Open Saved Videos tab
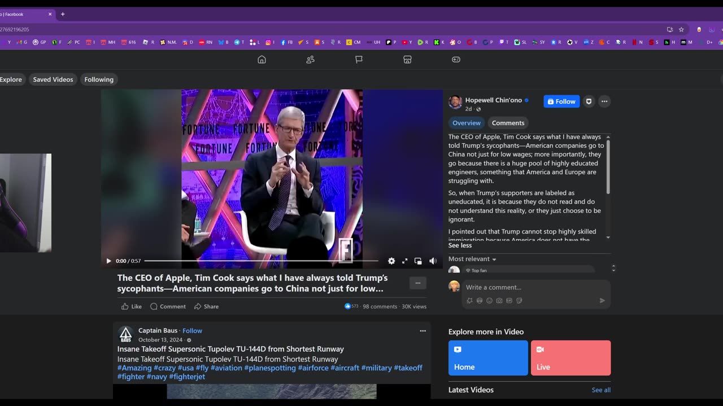This screenshot has height=406, width=723. tap(53, 80)
